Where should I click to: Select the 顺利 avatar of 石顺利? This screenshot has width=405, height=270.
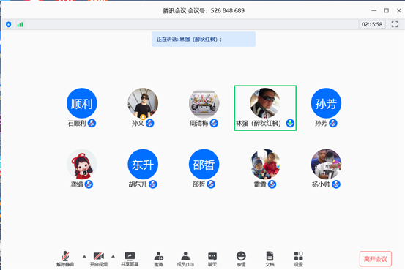[x=81, y=103]
